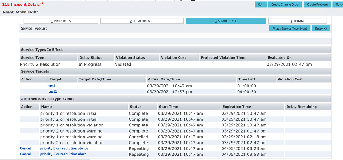Click the Expiration Time column header

tap(237, 107)
